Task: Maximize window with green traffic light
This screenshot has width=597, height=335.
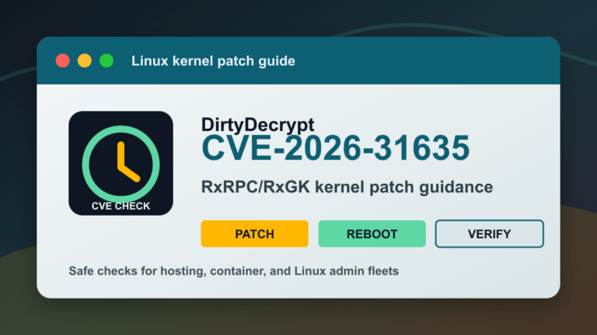Action: click(106, 60)
